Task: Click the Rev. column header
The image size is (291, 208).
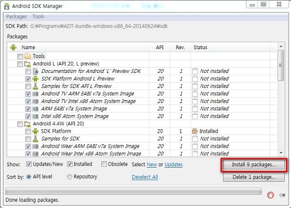Action: tap(180, 48)
